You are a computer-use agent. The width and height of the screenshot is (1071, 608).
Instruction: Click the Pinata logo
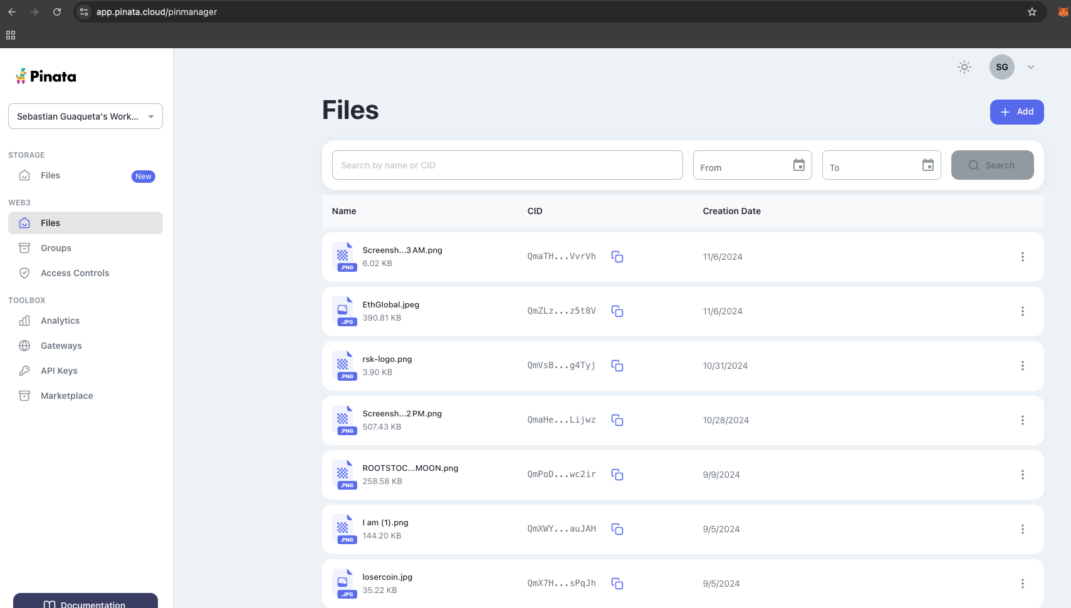[x=46, y=76]
